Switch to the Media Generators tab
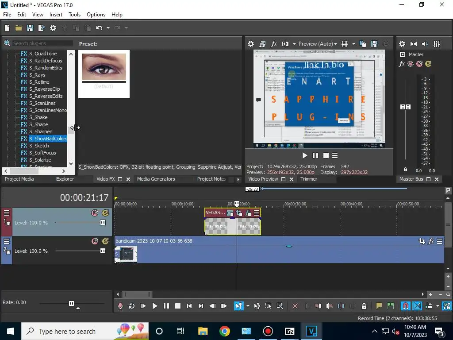The height and width of the screenshot is (340, 453). coord(156,179)
